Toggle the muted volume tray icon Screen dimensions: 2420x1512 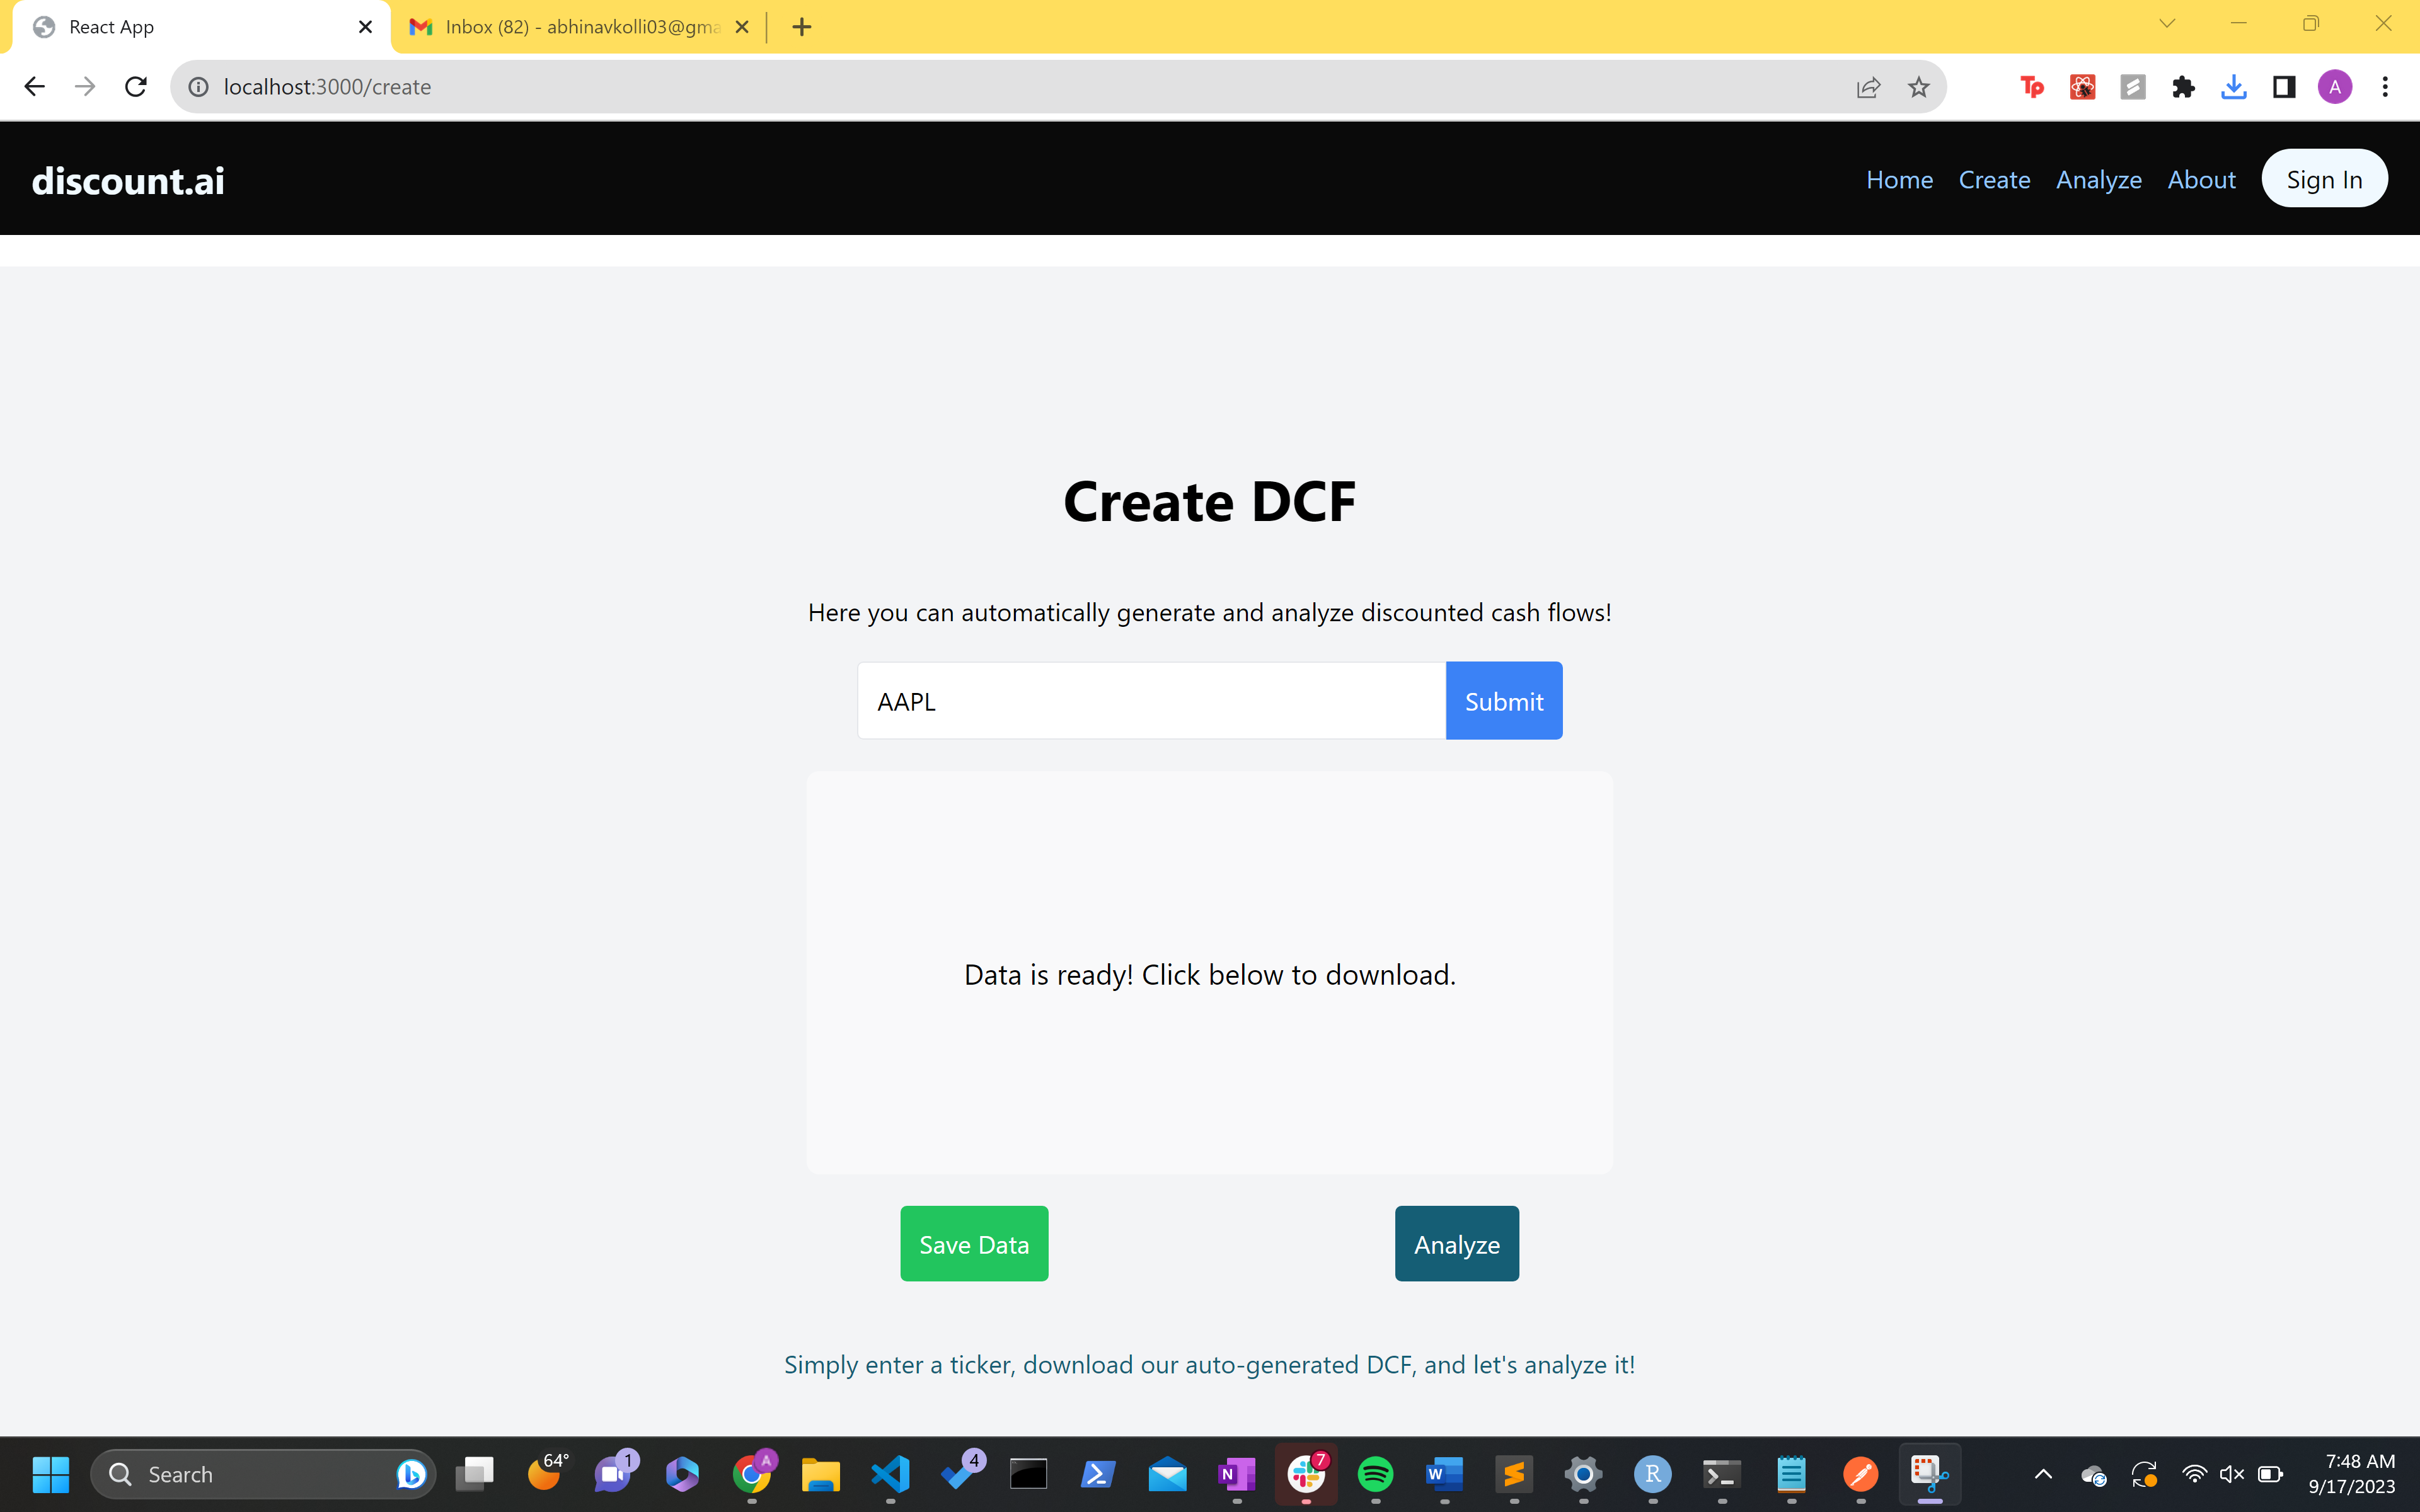[x=2231, y=1474]
